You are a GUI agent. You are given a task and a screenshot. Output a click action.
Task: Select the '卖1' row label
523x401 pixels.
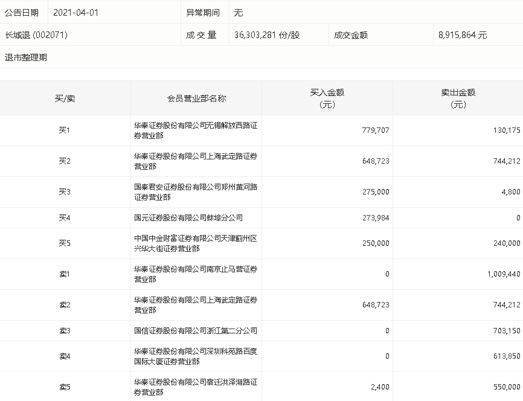coord(65,274)
